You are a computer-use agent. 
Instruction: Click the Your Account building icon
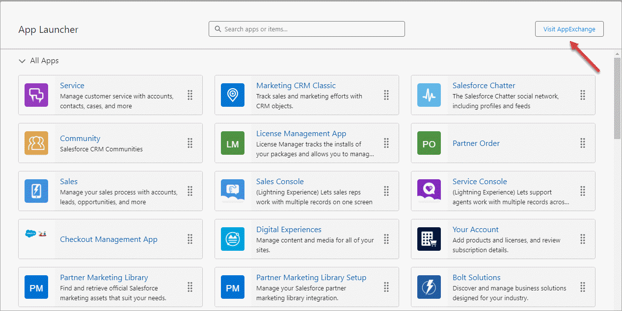click(x=429, y=239)
